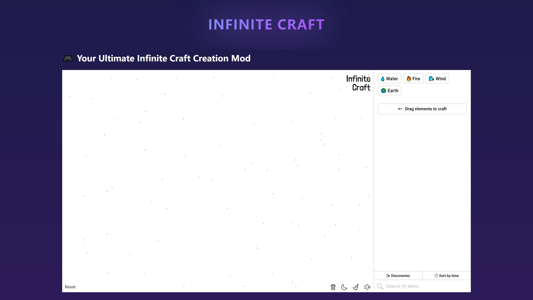
Task: Mute sound using the speaker icon
Action: pos(367,287)
